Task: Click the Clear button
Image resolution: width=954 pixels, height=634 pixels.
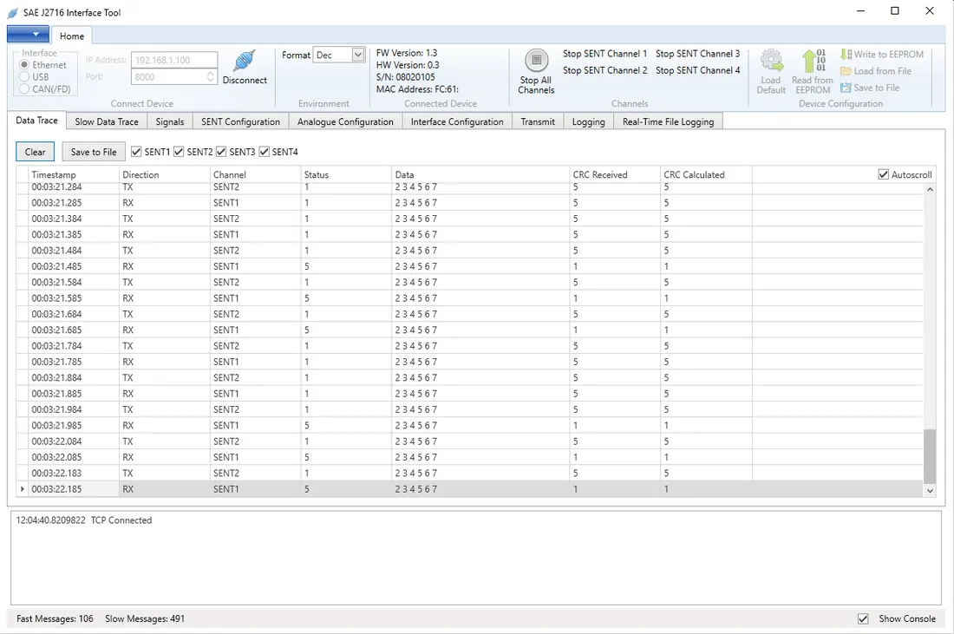Action: 35,152
